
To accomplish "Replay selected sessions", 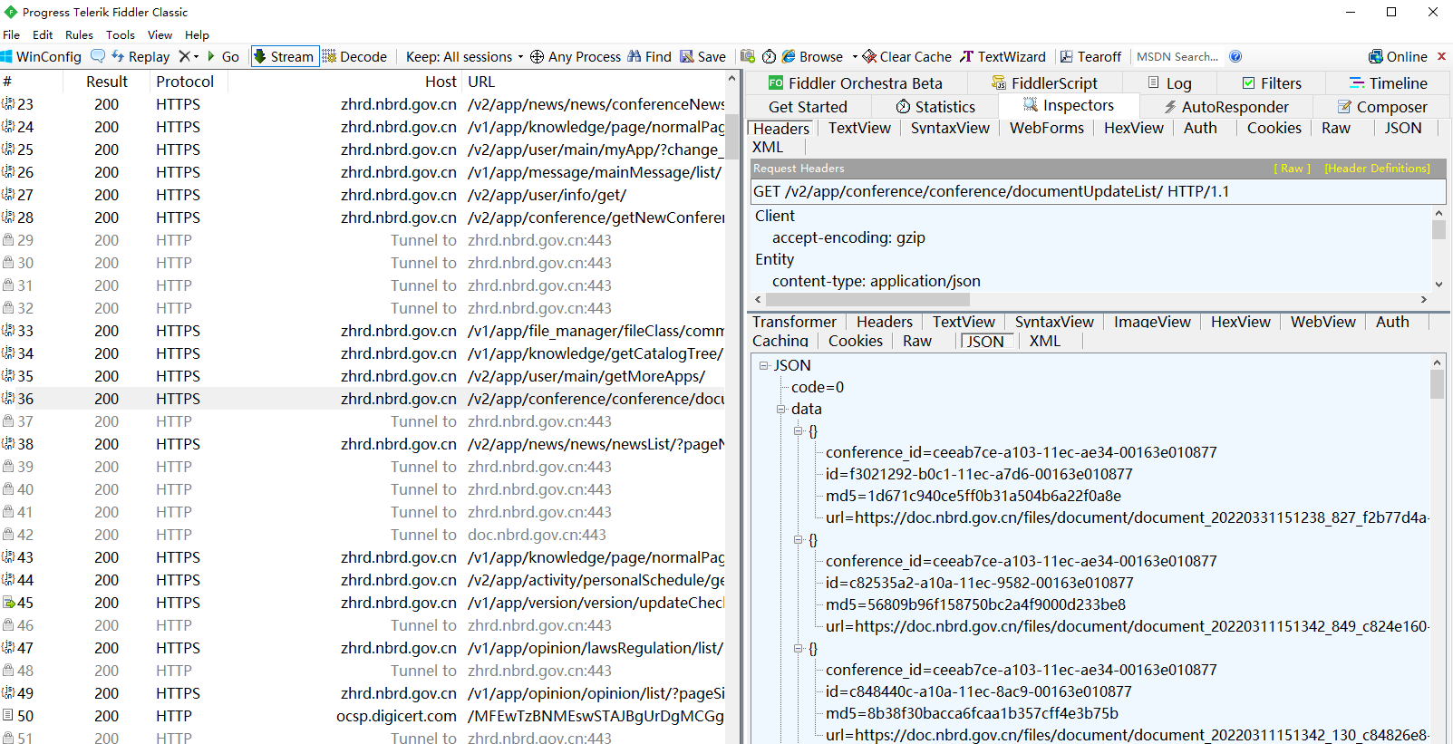I will coord(140,56).
